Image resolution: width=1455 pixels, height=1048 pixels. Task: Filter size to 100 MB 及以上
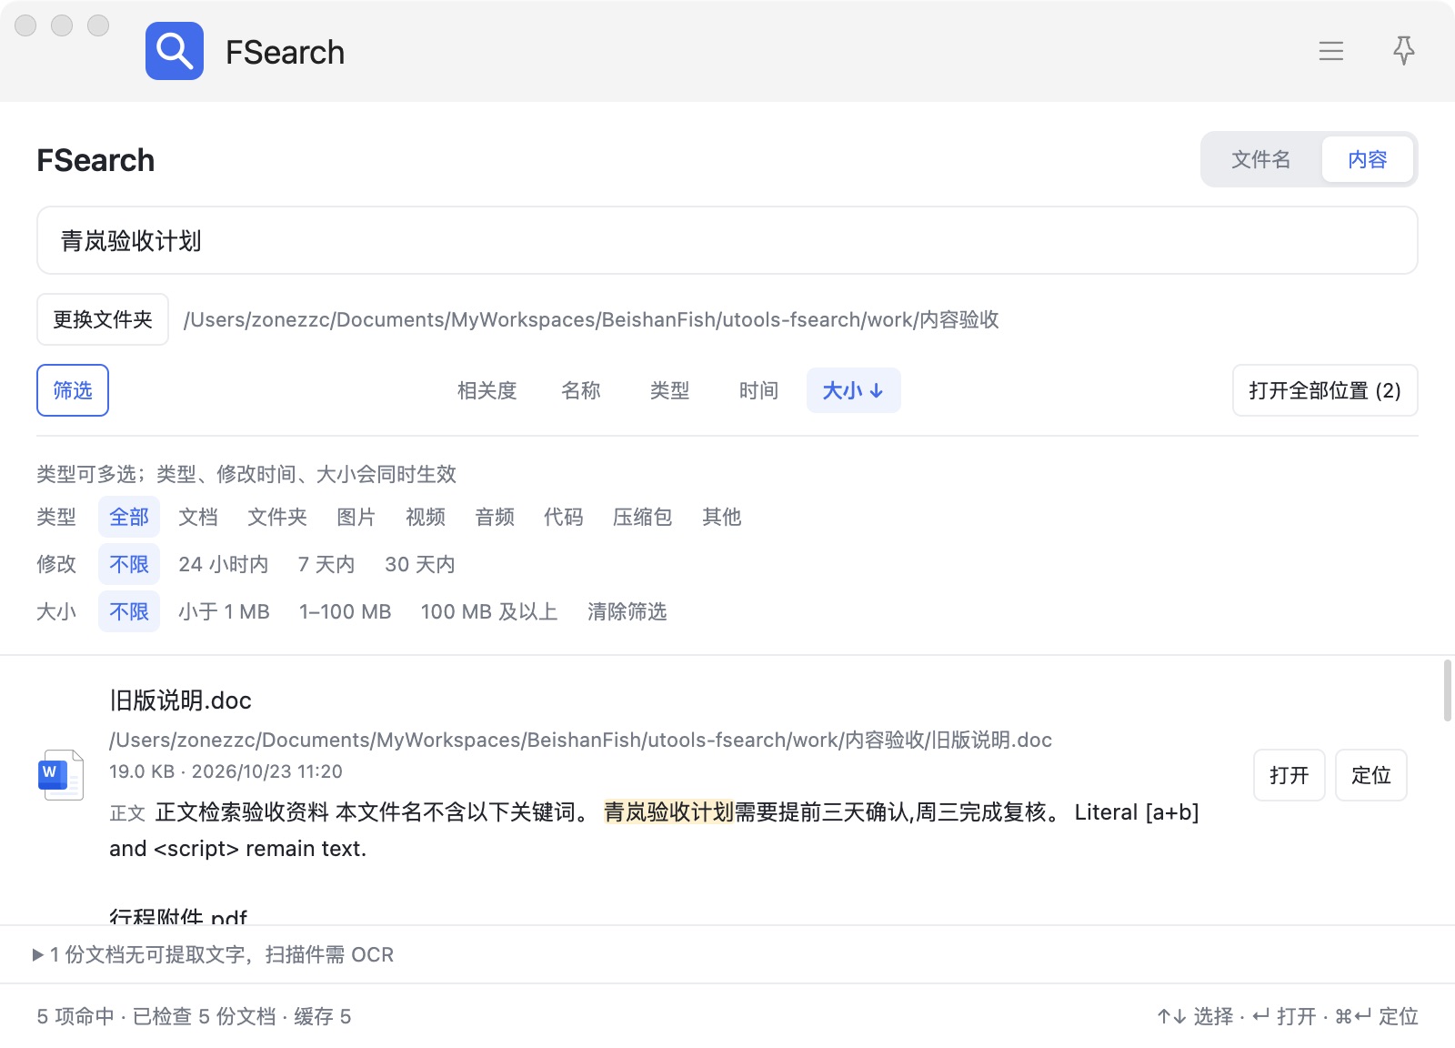tap(489, 611)
